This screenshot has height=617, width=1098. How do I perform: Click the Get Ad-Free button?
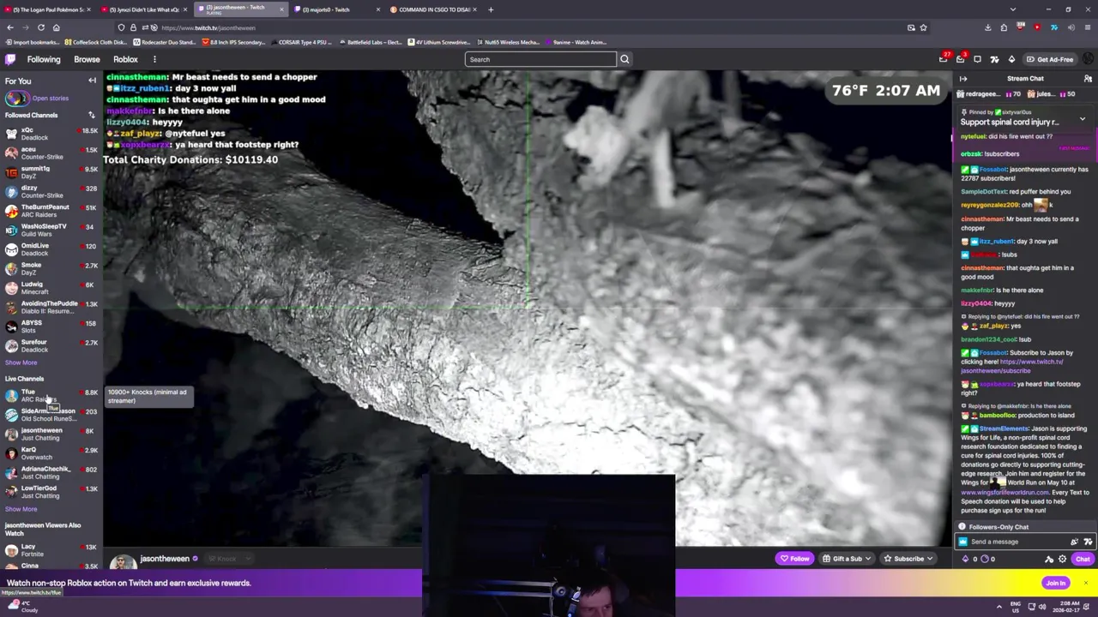click(x=1050, y=59)
